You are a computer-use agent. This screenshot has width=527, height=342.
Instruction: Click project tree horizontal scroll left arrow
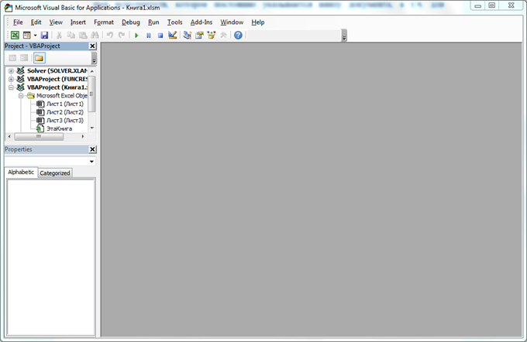(x=9, y=137)
